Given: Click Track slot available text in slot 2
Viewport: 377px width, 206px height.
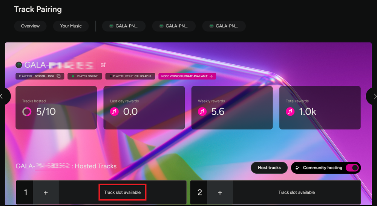Looking at the screenshot, I should tap(296, 192).
